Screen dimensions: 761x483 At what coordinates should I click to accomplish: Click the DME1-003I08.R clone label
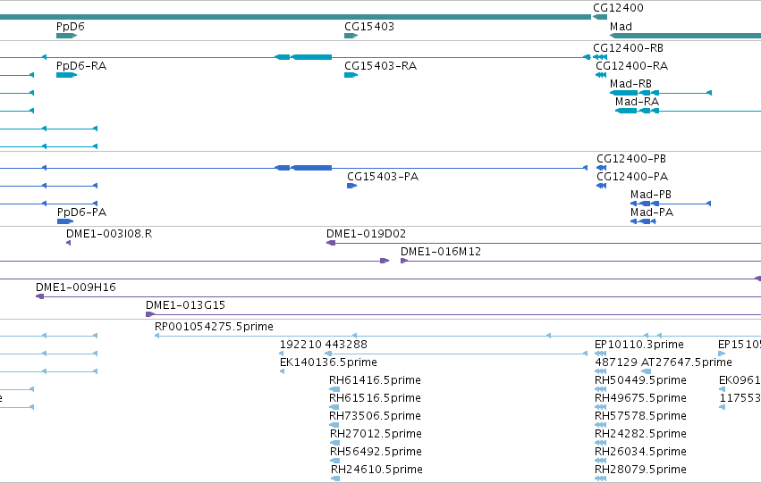tap(109, 234)
